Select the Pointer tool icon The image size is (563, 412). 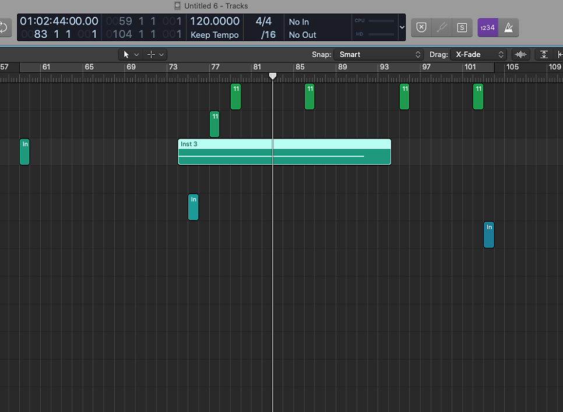(126, 55)
